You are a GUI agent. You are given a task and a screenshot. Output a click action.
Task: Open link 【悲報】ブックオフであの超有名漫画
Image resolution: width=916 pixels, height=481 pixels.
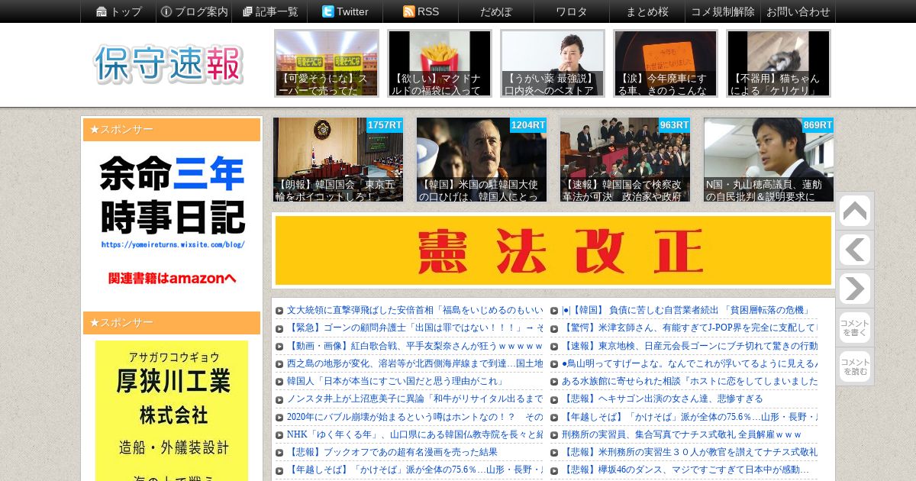pos(392,452)
